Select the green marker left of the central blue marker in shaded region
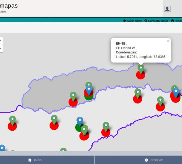Screen dimensions: 182x164 tap(73, 97)
